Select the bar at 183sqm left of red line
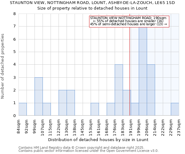Screen dimensions: 185x154 click(126, 103)
